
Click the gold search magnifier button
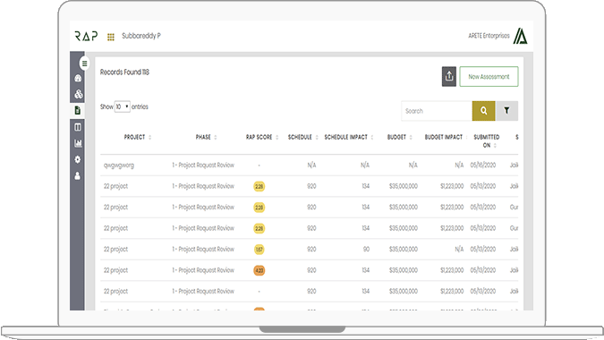pos(483,111)
